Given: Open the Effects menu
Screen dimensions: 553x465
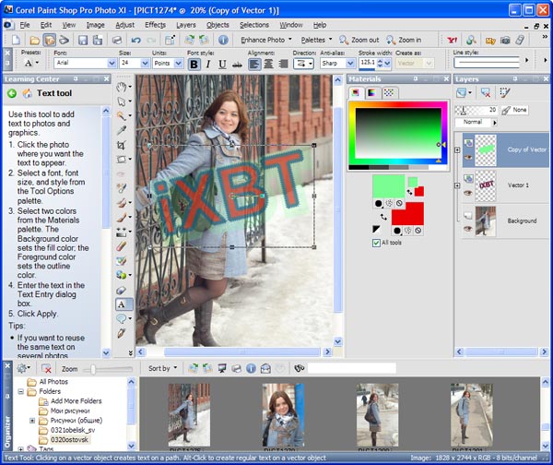Looking at the screenshot, I should click(x=155, y=24).
